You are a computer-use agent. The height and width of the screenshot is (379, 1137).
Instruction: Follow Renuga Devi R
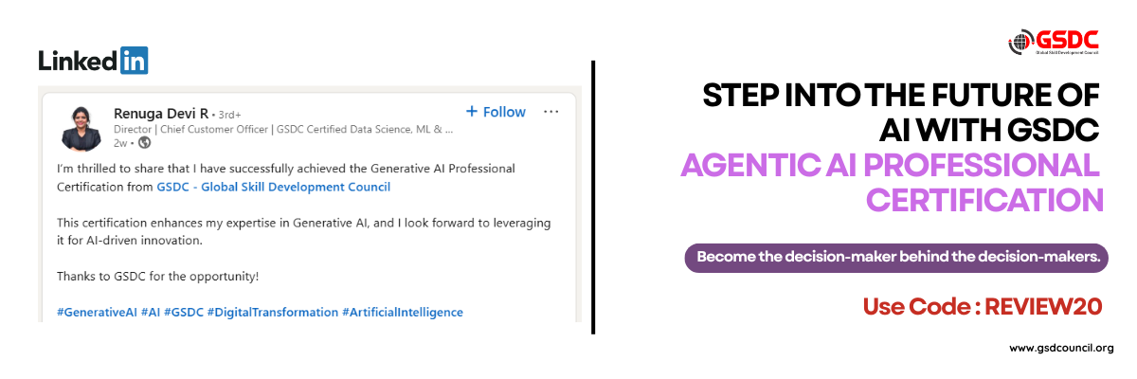(496, 112)
